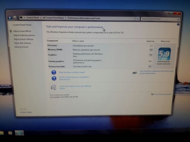Open the help question mark icon

(x=178, y=24)
